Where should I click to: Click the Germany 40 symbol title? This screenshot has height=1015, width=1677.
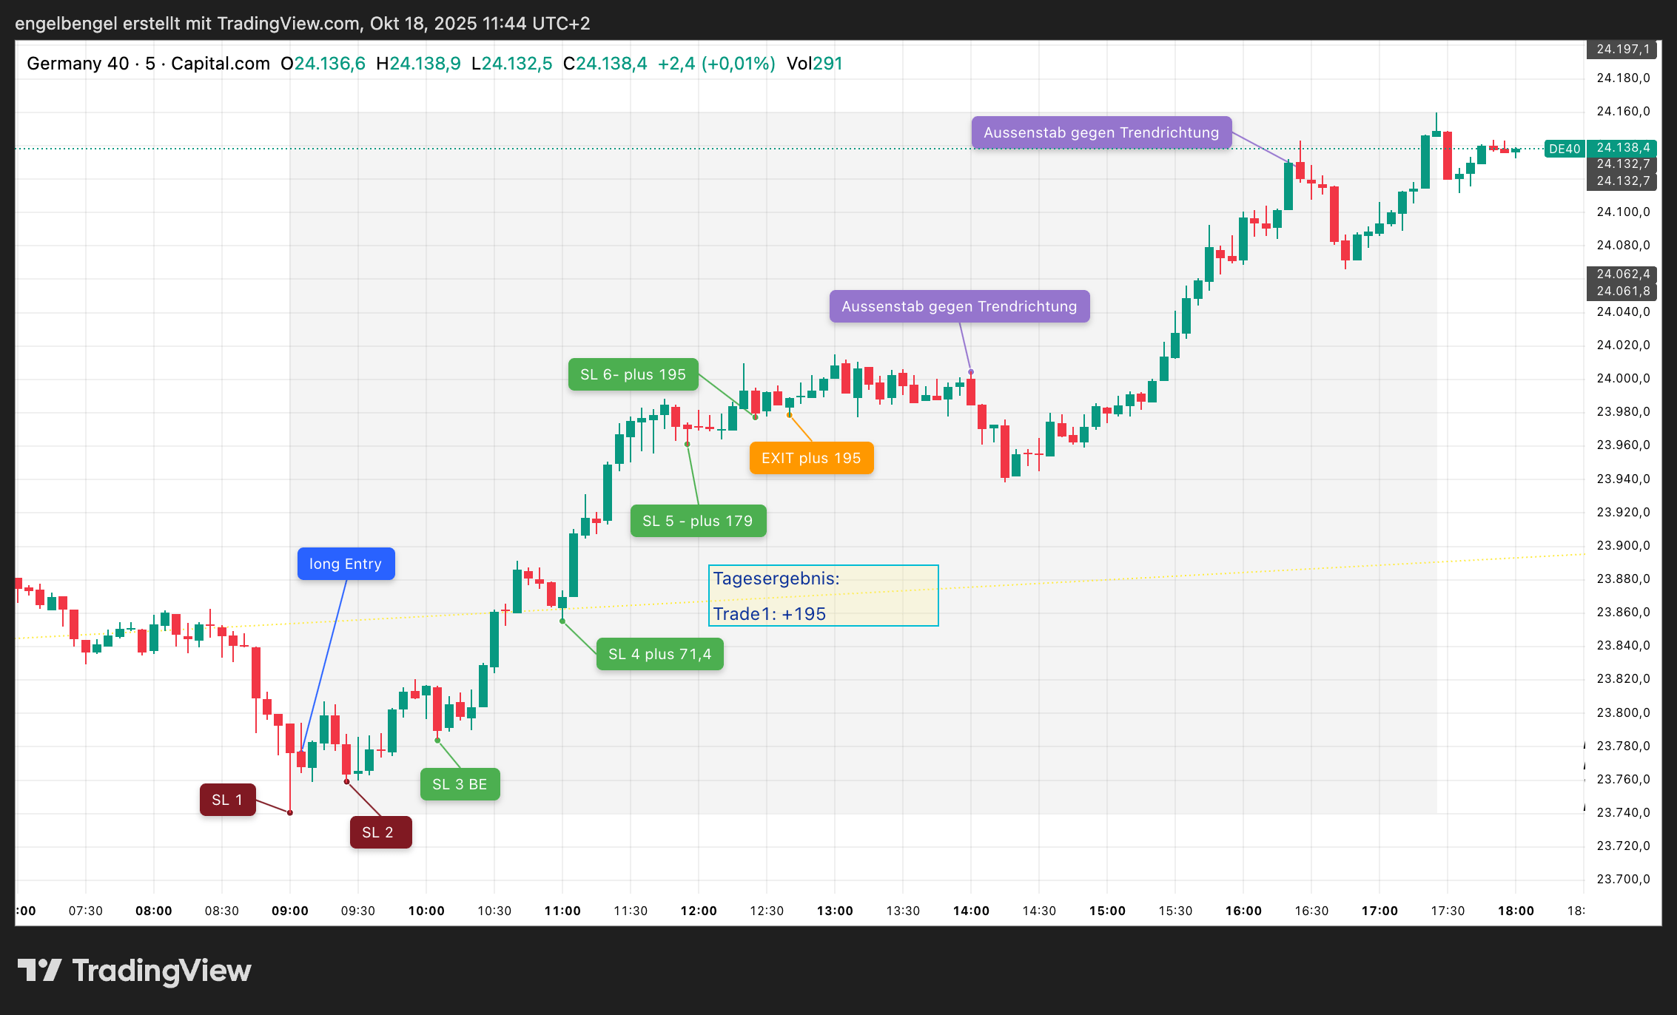pyautogui.click(x=78, y=64)
